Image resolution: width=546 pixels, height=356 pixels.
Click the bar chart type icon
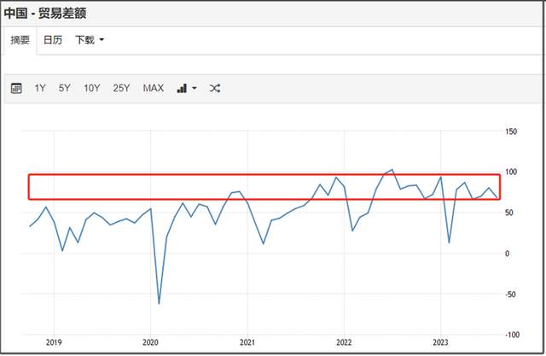[181, 88]
